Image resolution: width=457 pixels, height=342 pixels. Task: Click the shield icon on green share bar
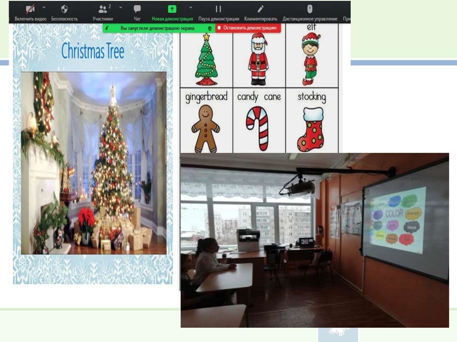tap(210, 27)
